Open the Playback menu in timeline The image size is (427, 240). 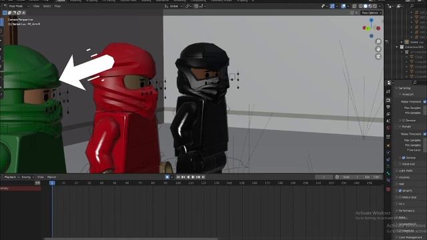pos(12,177)
